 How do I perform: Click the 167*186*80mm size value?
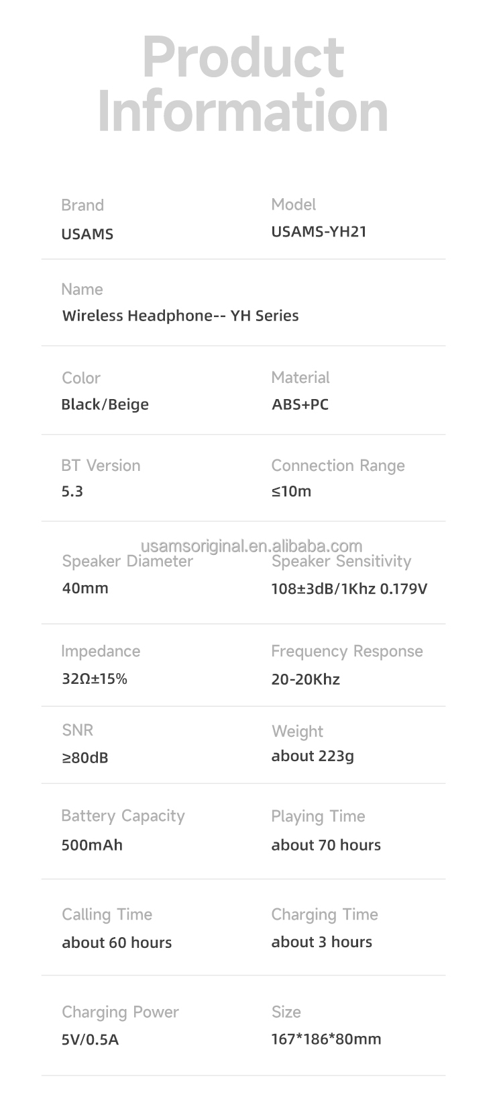click(326, 1039)
